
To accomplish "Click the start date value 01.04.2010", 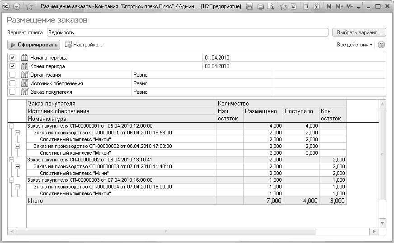I will click(x=217, y=57).
